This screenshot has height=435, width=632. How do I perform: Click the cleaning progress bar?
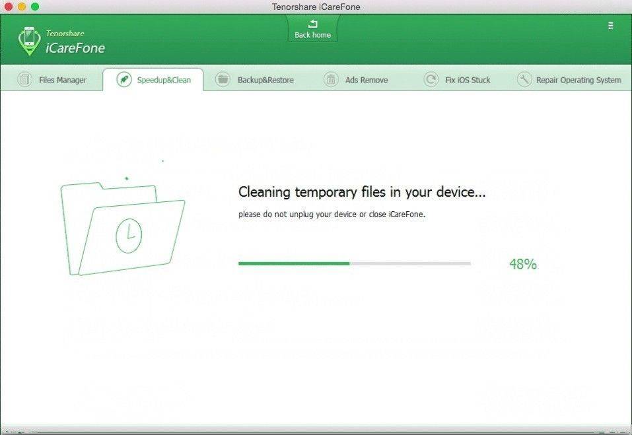355,263
